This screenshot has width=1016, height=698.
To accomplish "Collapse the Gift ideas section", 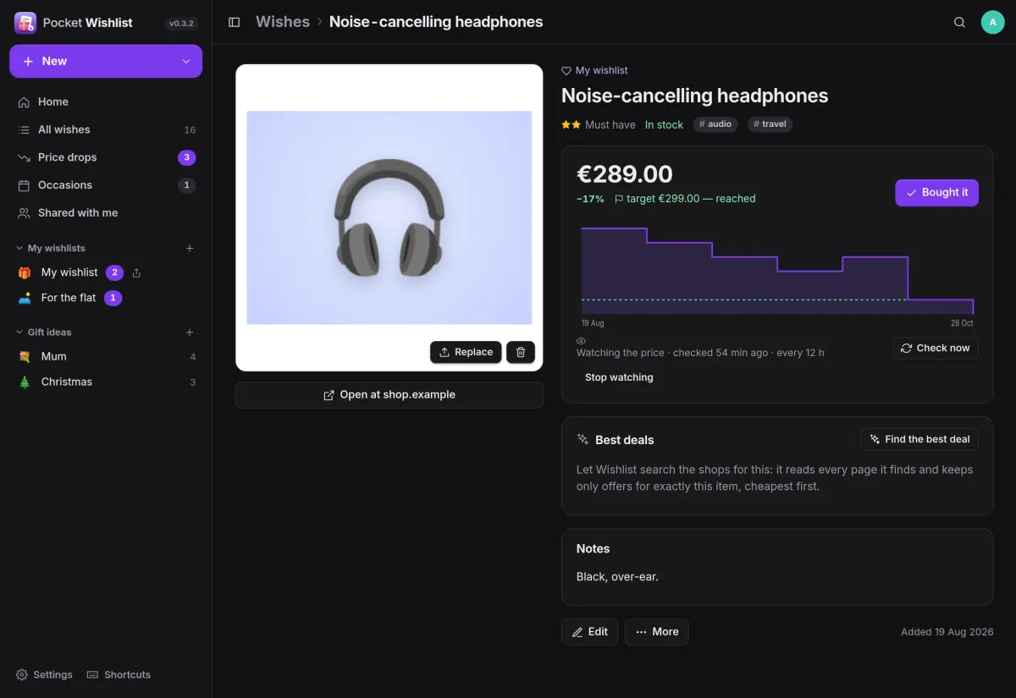I will point(44,333).
